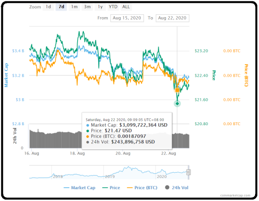Viewport: 259px width, 201px height.
Task: Switch zoom to 3m
Action: (x=87, y=7)
